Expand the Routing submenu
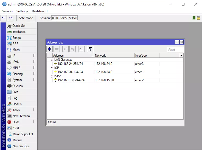 pyautogui.click(x=22, y=74)
